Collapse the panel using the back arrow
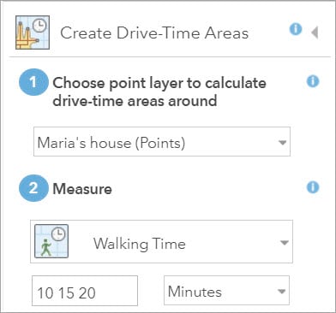This screenshot has height=313, width=336. click(x=315, y=32)
